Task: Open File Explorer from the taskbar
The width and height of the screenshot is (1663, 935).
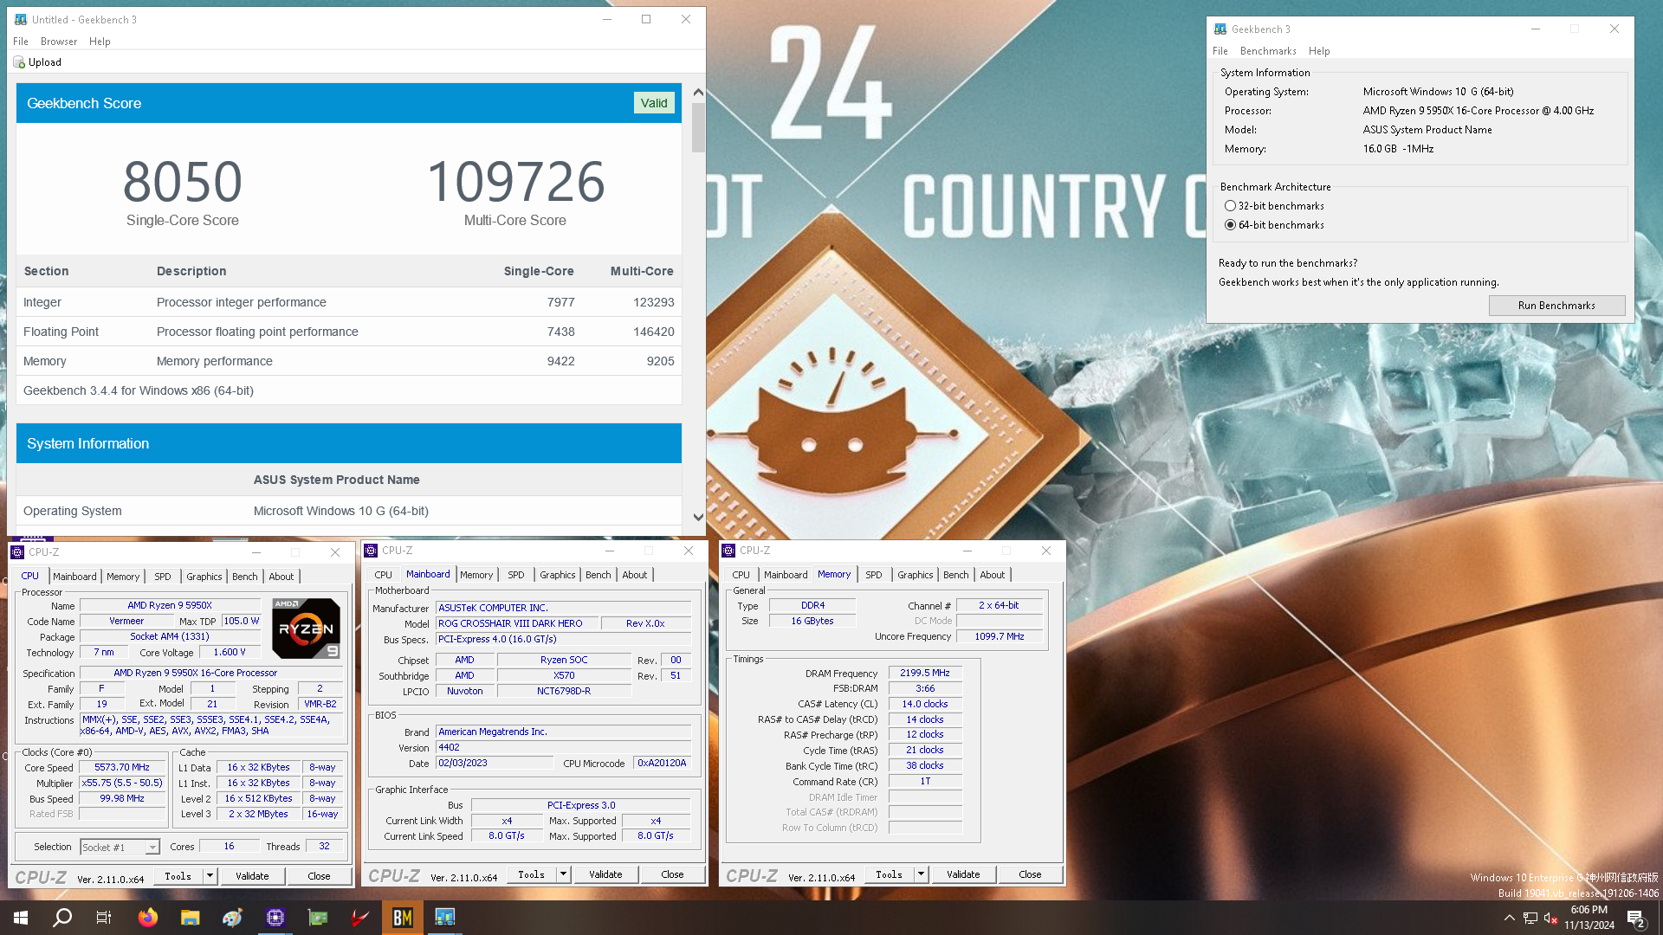Action: point(191,918)
